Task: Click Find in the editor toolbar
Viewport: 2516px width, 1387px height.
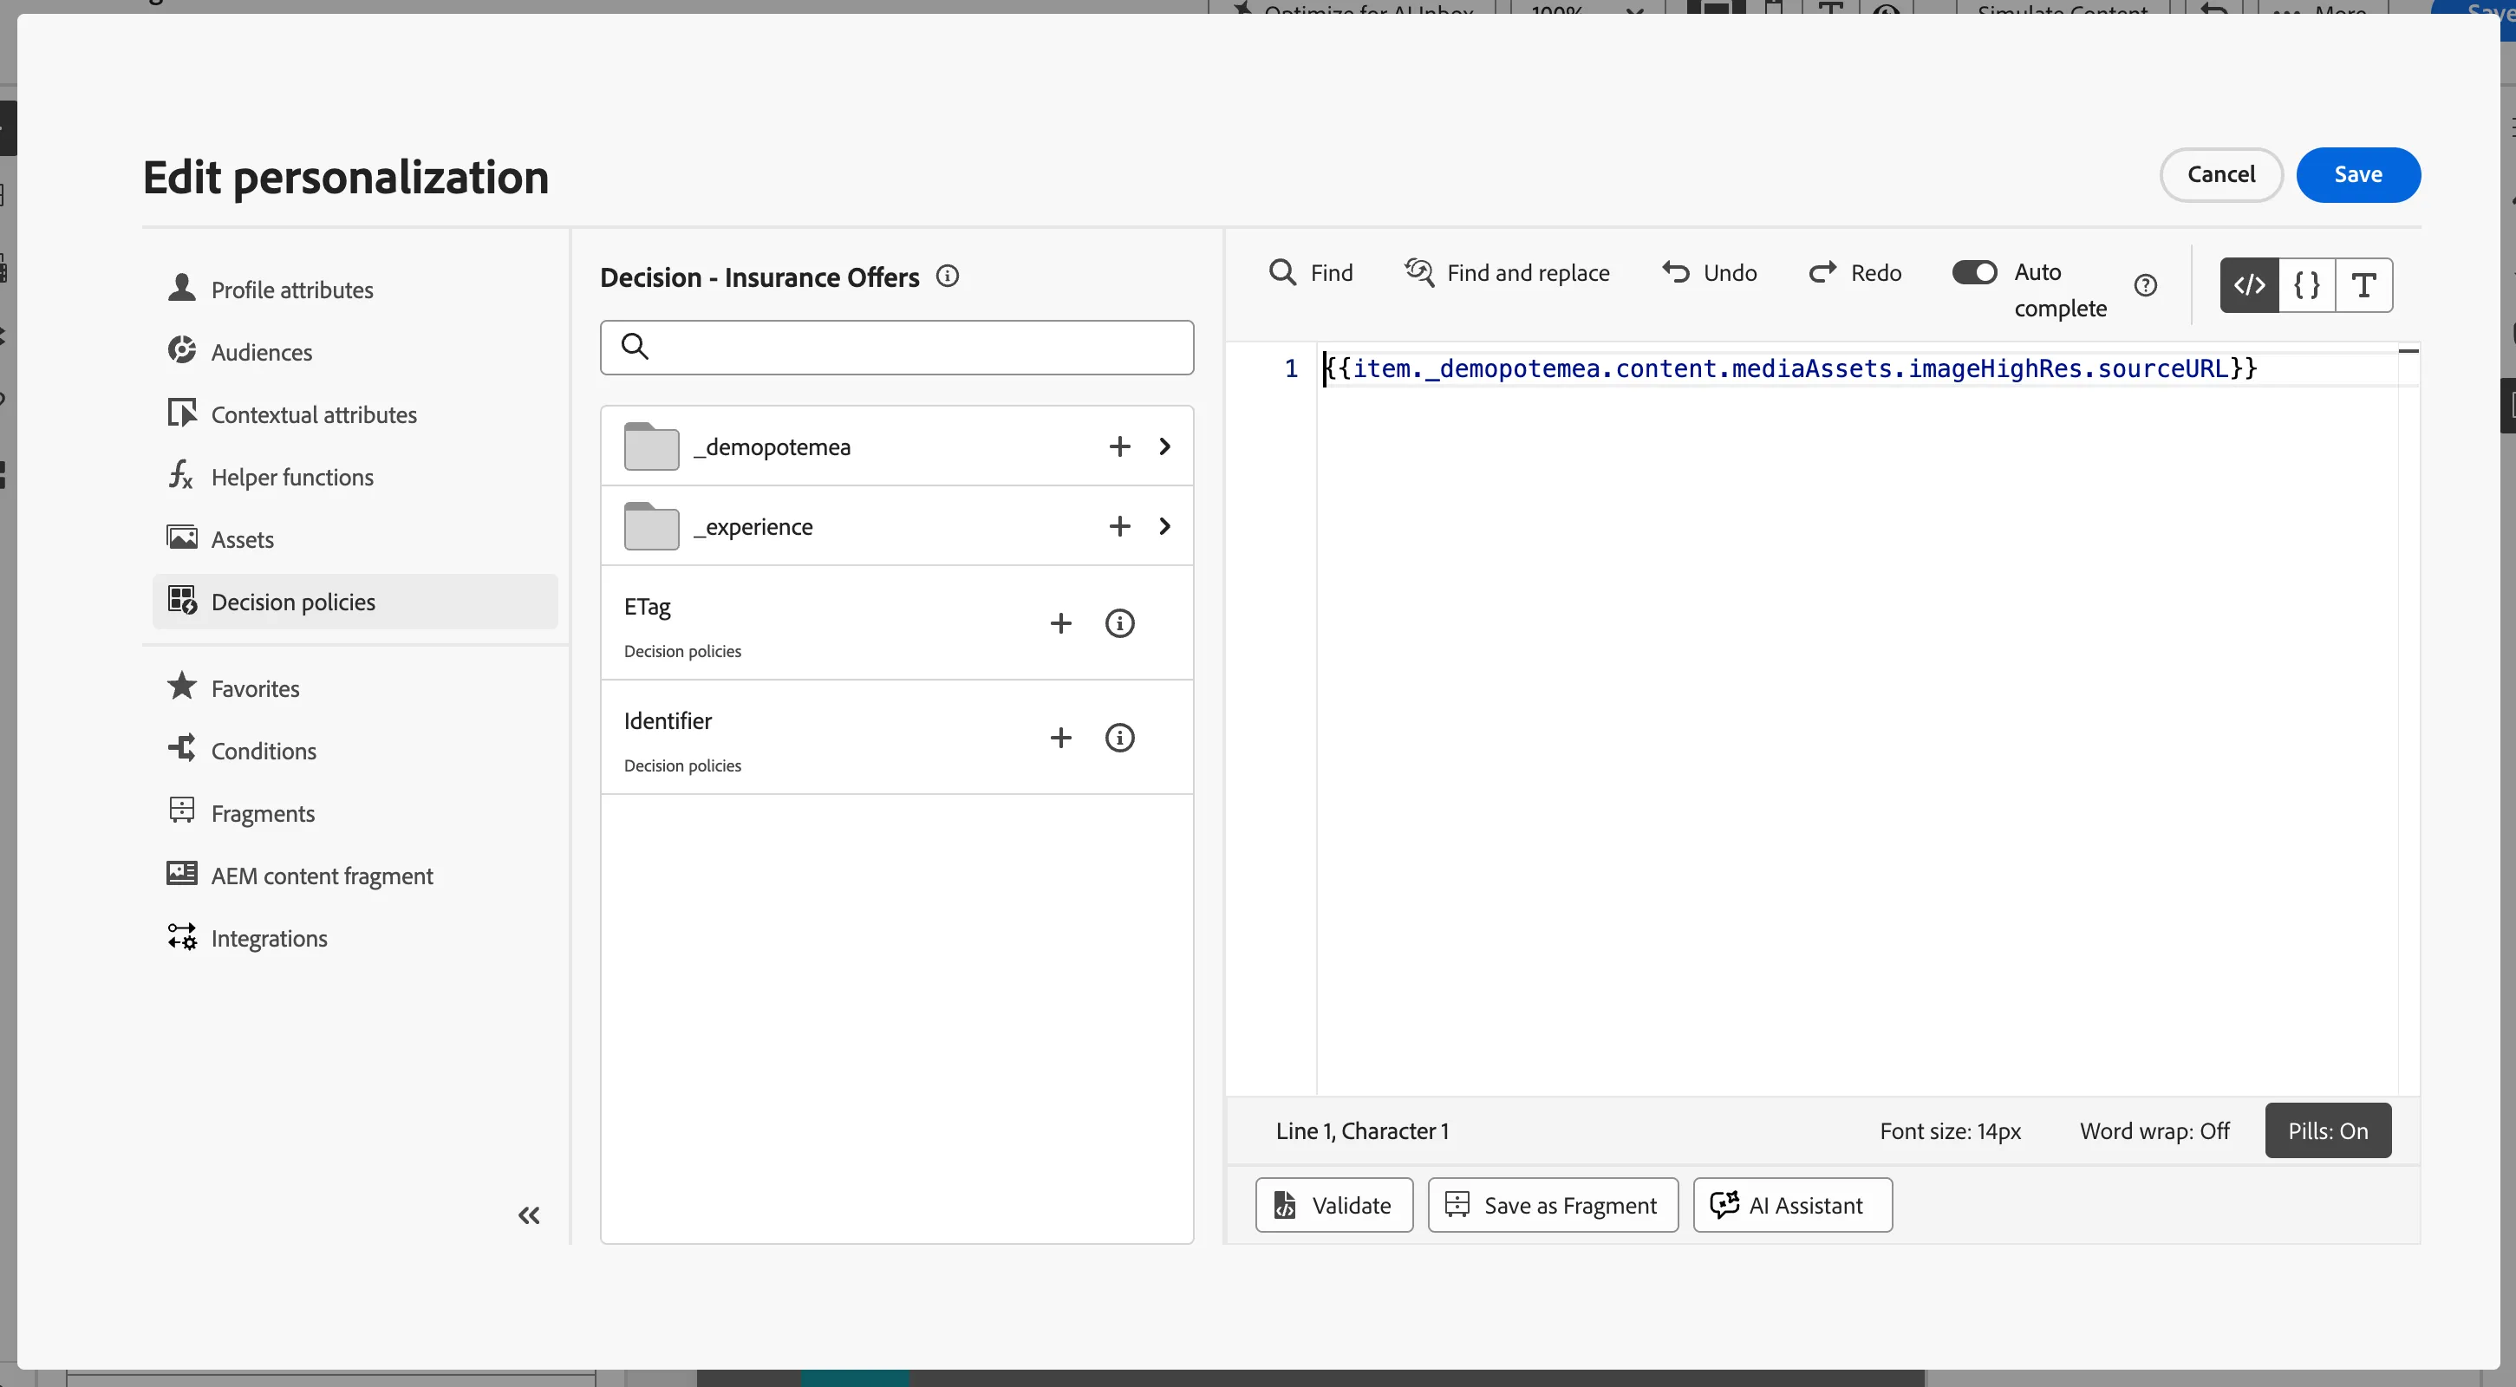Action: coord(1311,272)
